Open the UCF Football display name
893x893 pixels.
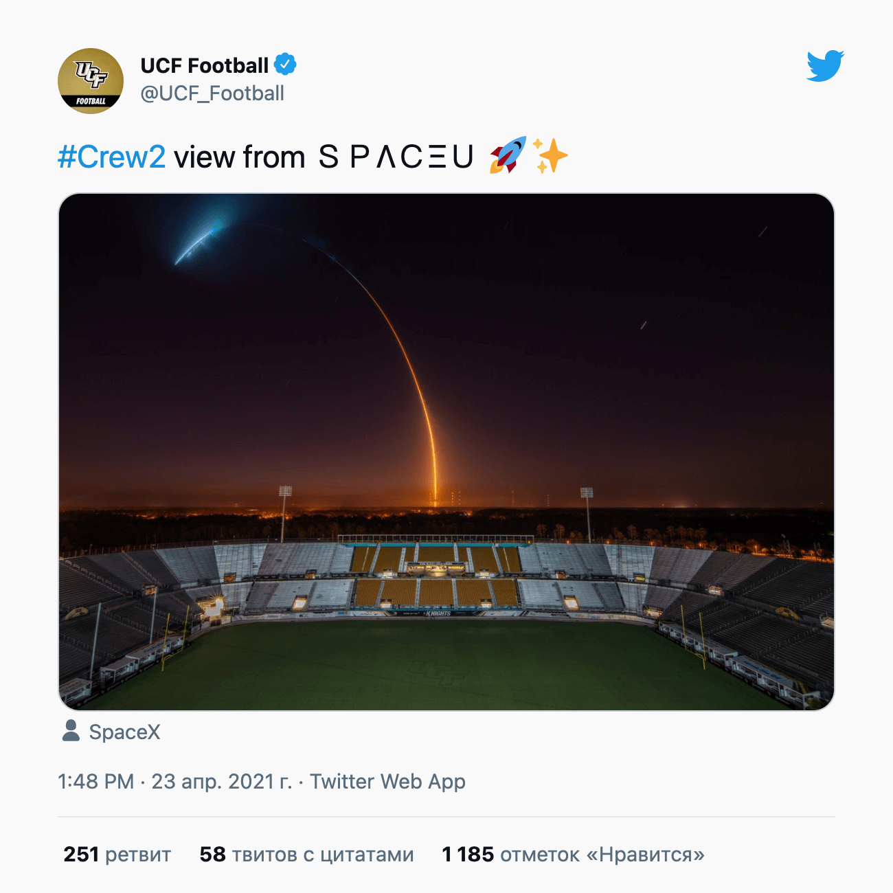pyautogui.click(x=204, y=65)
